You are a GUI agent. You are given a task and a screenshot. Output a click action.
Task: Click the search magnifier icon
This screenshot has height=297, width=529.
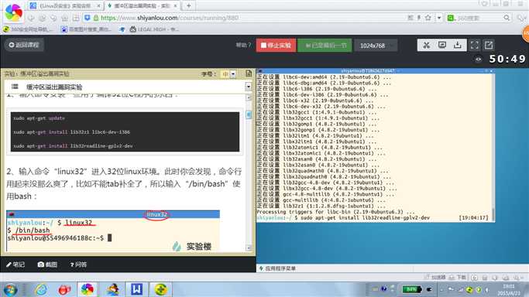(x=507, y=18)
